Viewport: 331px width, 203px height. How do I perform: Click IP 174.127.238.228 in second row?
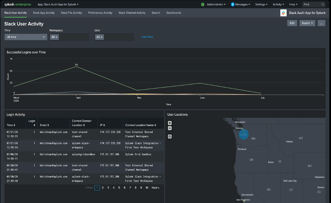click(x=110, y=143)
